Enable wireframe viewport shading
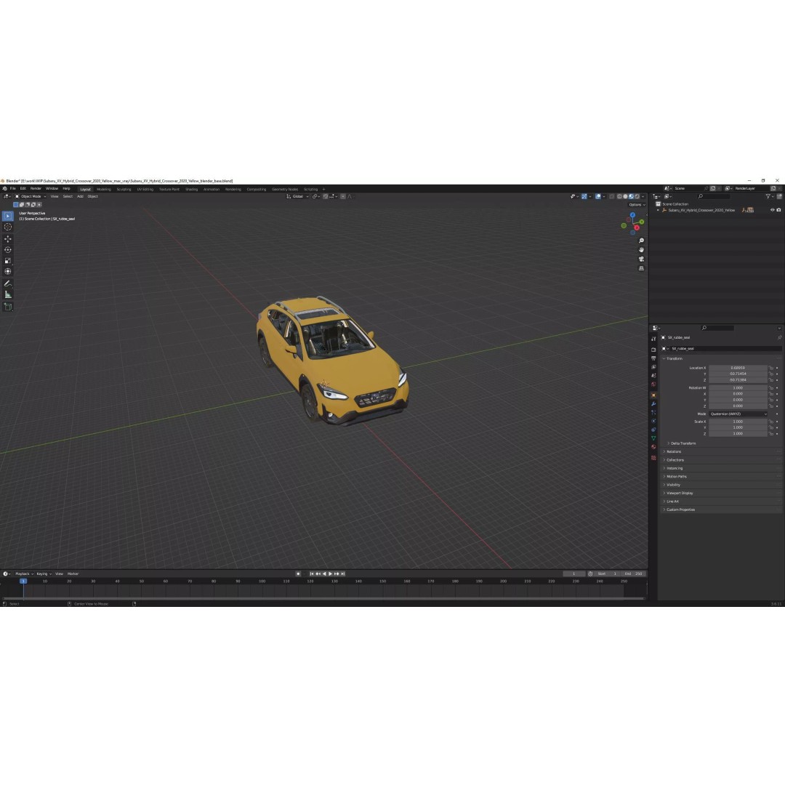785x785 pixels. (x=619, y=196)
